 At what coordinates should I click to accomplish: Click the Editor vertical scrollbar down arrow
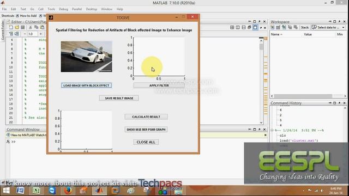[261, 122]
